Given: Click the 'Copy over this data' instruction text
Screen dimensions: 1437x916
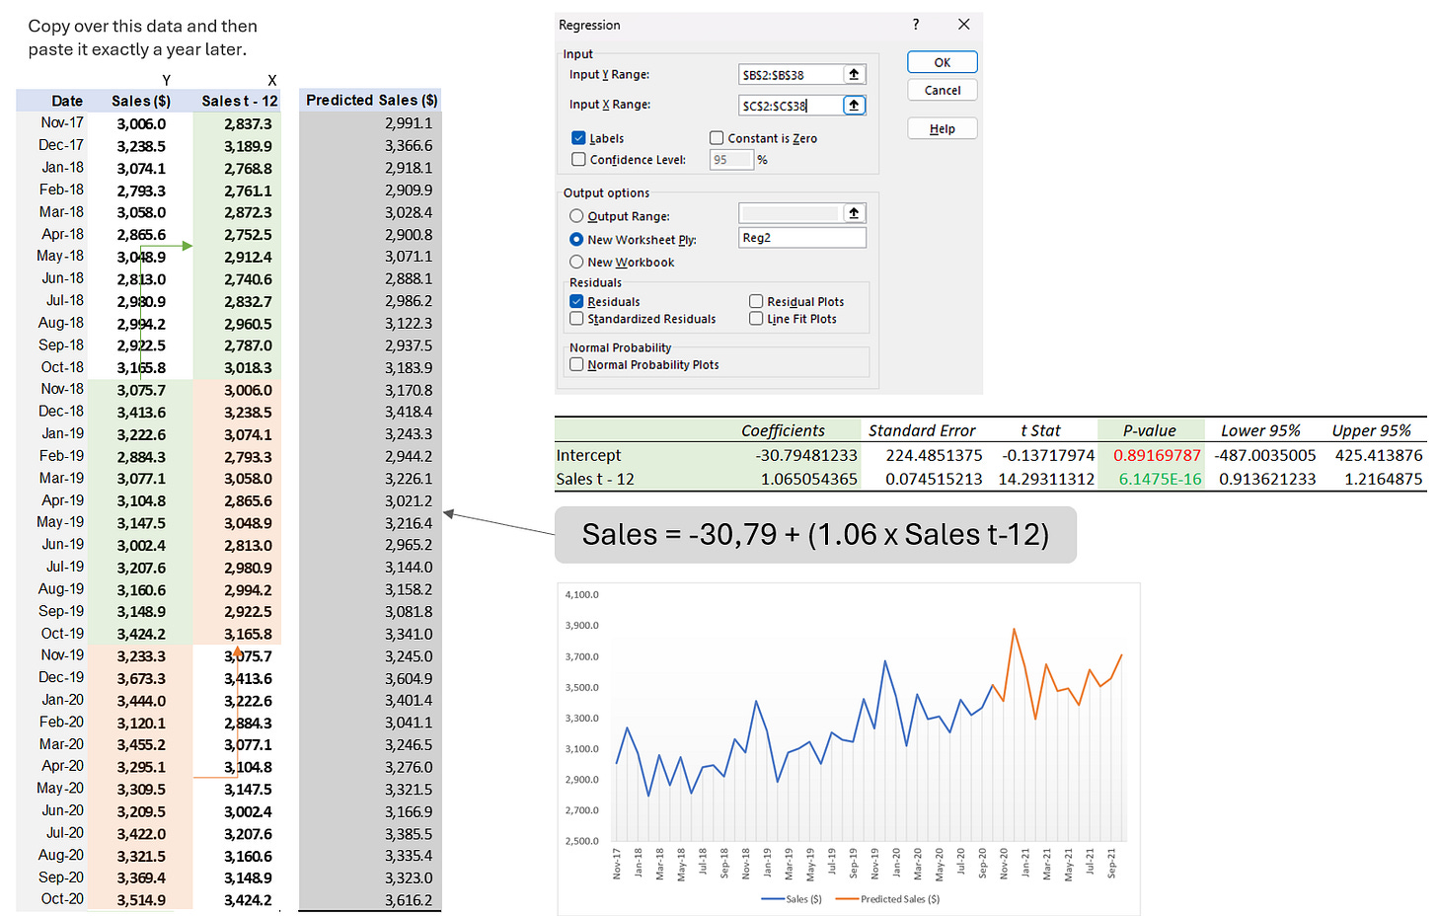Looking at the screenshot, I should tap(143, 38).
